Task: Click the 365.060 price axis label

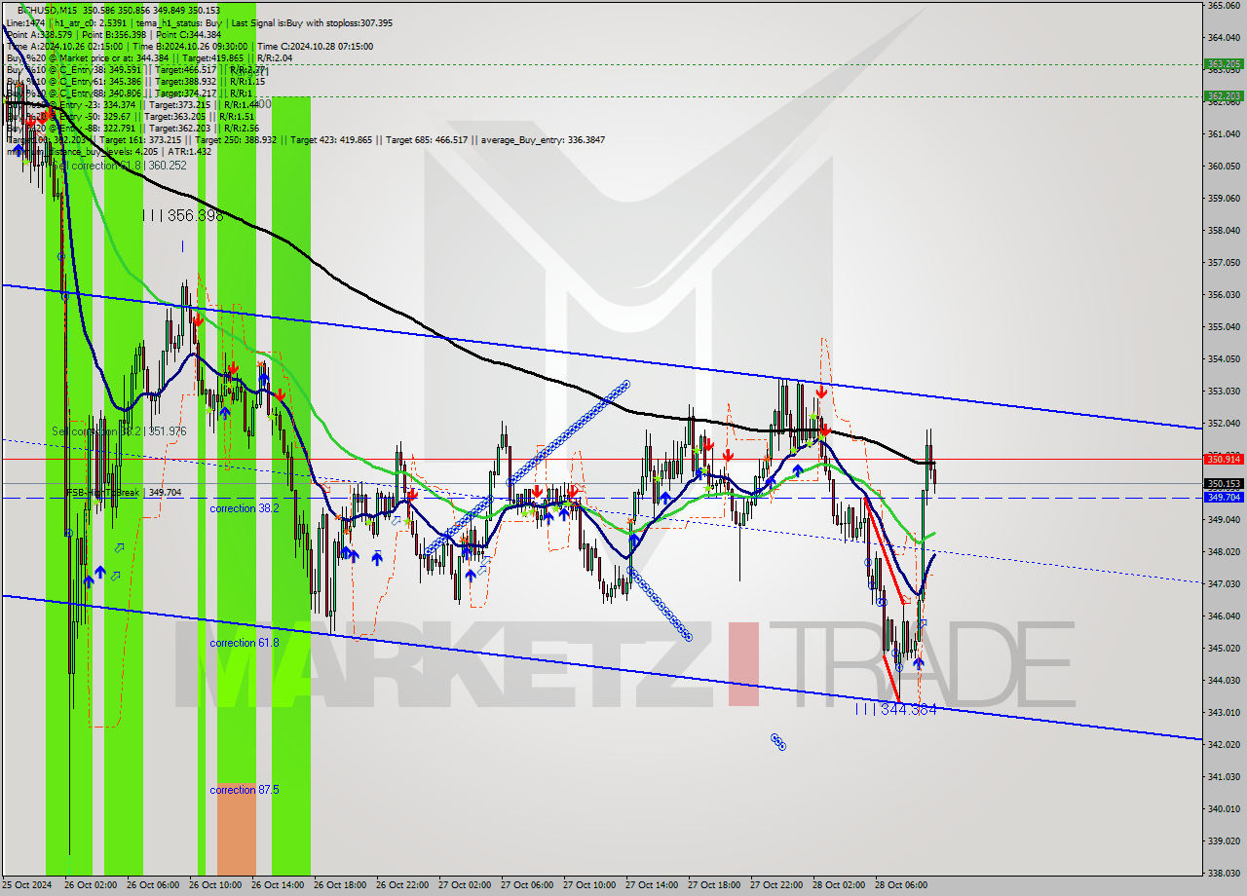Action: pos(1224,6)
